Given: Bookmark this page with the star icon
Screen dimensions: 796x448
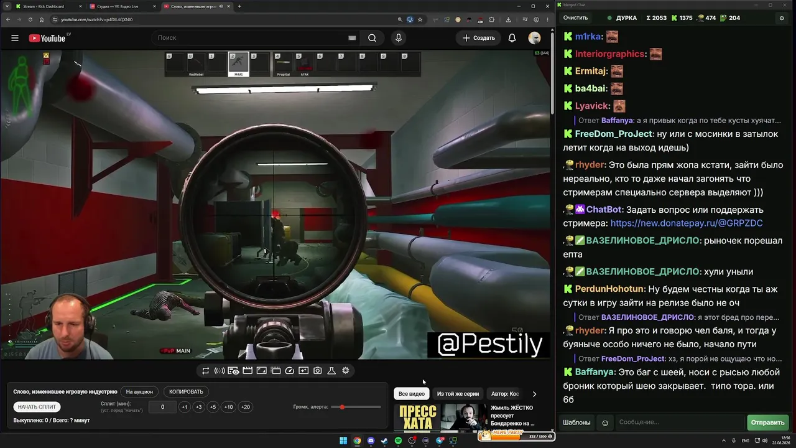Looking at the screenshot, I should click(x=420, y=19).
